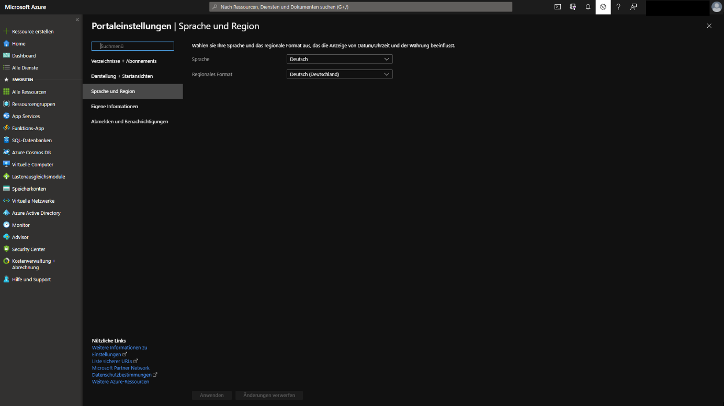Open Azure Cosmos DB in sidebar
The image size is (724, 406).
pos(31,153)
